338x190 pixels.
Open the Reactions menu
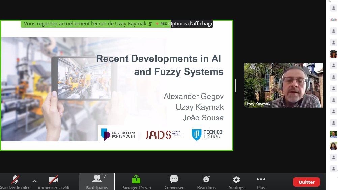click(x=206, y=182)
